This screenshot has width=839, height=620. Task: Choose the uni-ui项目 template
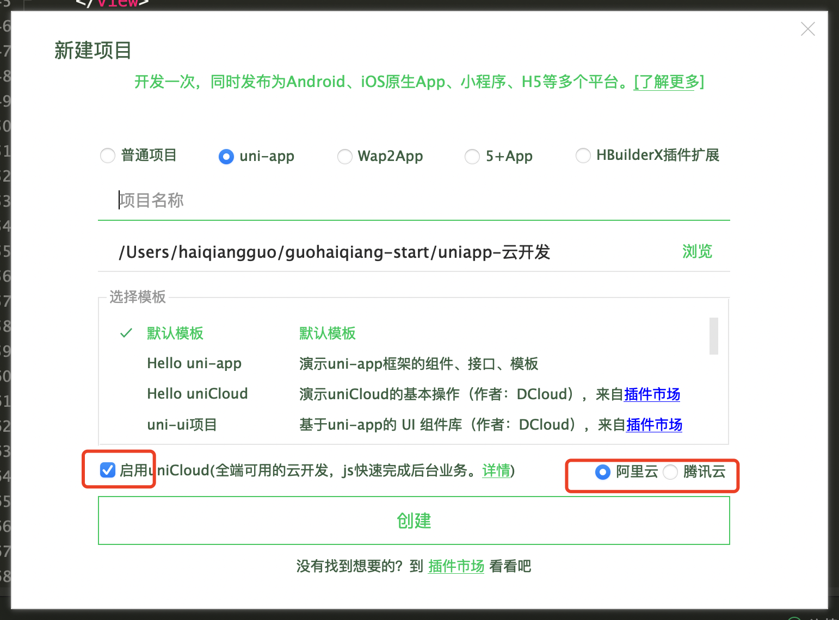[x=182, y=425]
